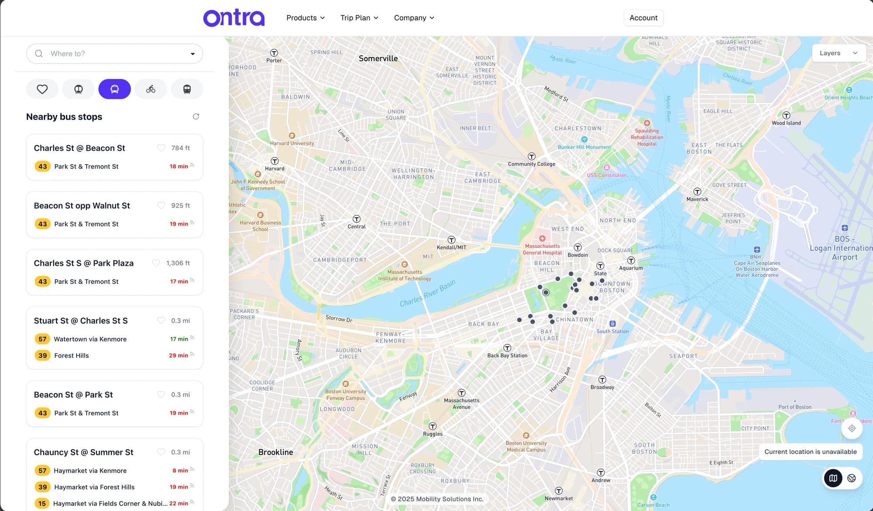Favorite the Chauncy St @ Summer St stop

click(161, 452)
